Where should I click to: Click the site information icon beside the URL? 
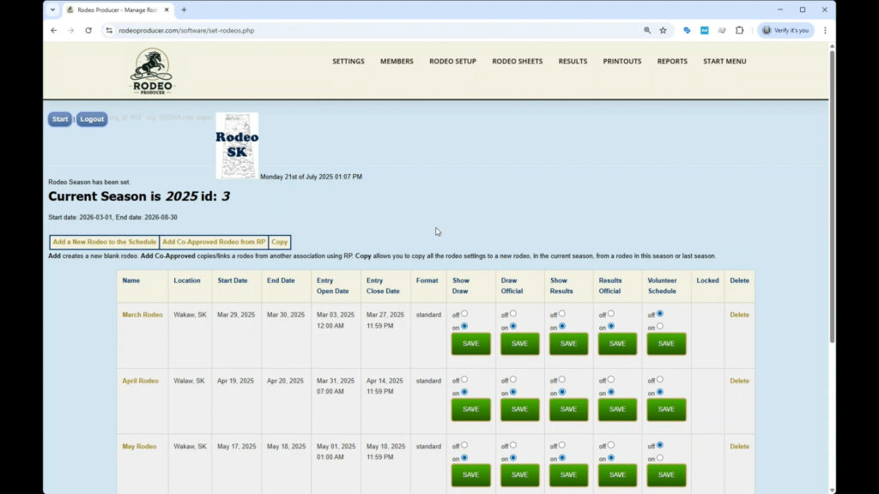pos(109,30)
